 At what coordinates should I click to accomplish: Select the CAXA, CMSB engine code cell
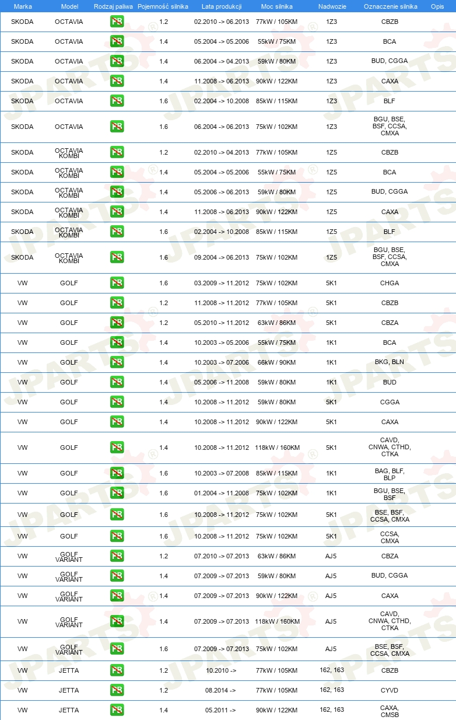(390, 711)
